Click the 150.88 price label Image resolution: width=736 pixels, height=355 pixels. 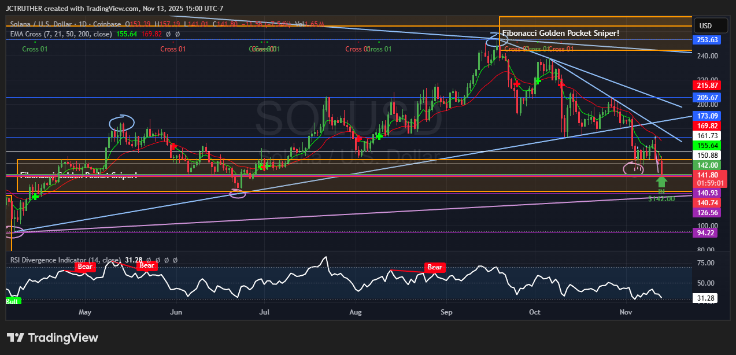[x=708, y=156]
